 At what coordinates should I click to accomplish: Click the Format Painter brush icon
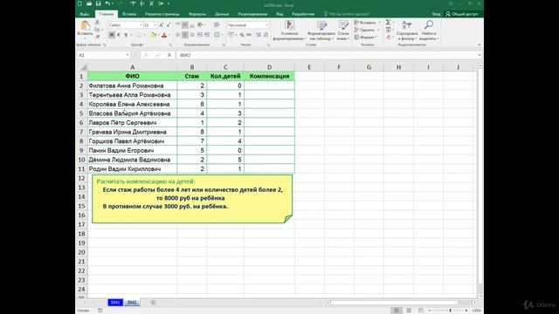click(x=97, y=37)
